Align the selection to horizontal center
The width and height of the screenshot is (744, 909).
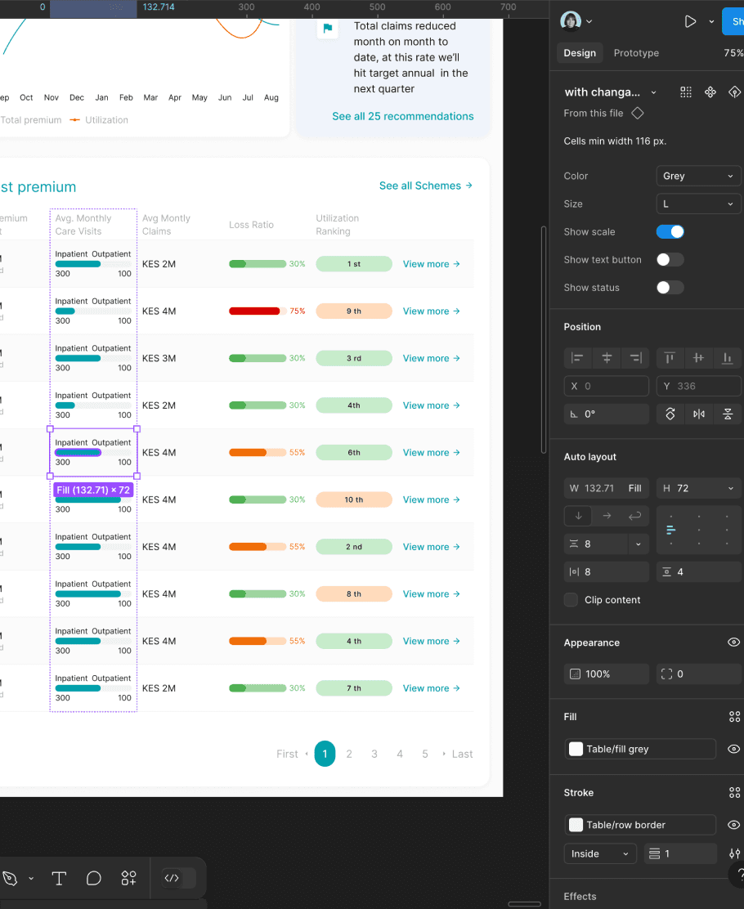tap(606, 357)
